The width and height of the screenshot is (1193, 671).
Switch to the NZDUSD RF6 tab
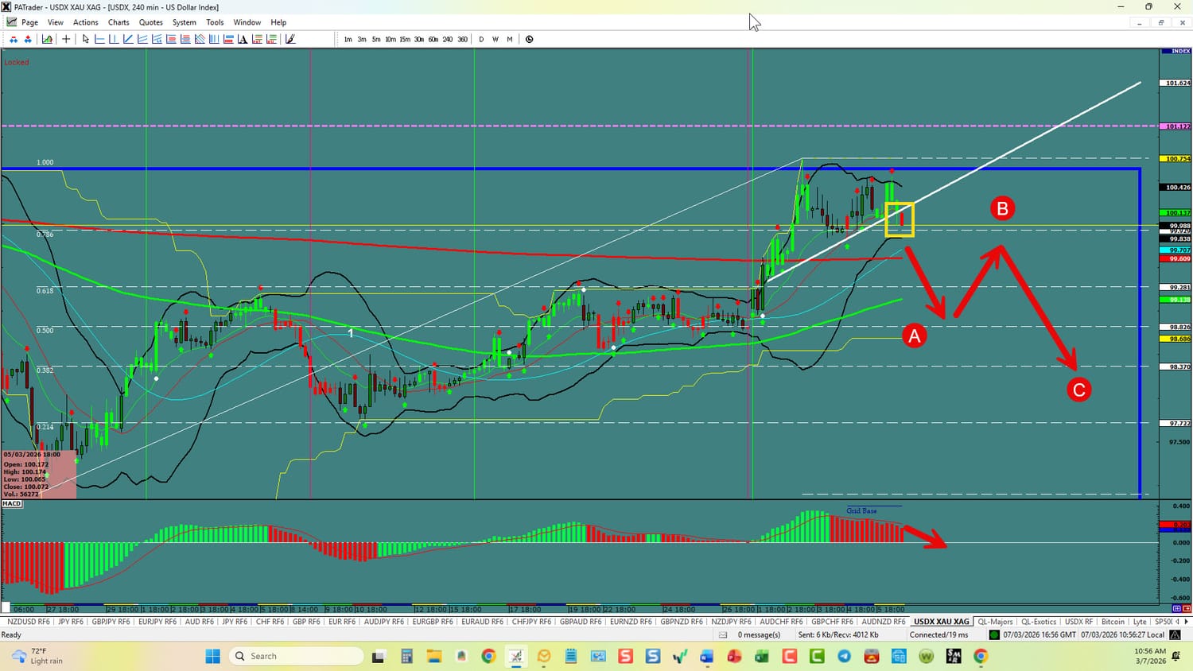(x=29, y=622)
